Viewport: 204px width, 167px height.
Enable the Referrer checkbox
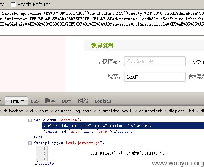[13, 4]
